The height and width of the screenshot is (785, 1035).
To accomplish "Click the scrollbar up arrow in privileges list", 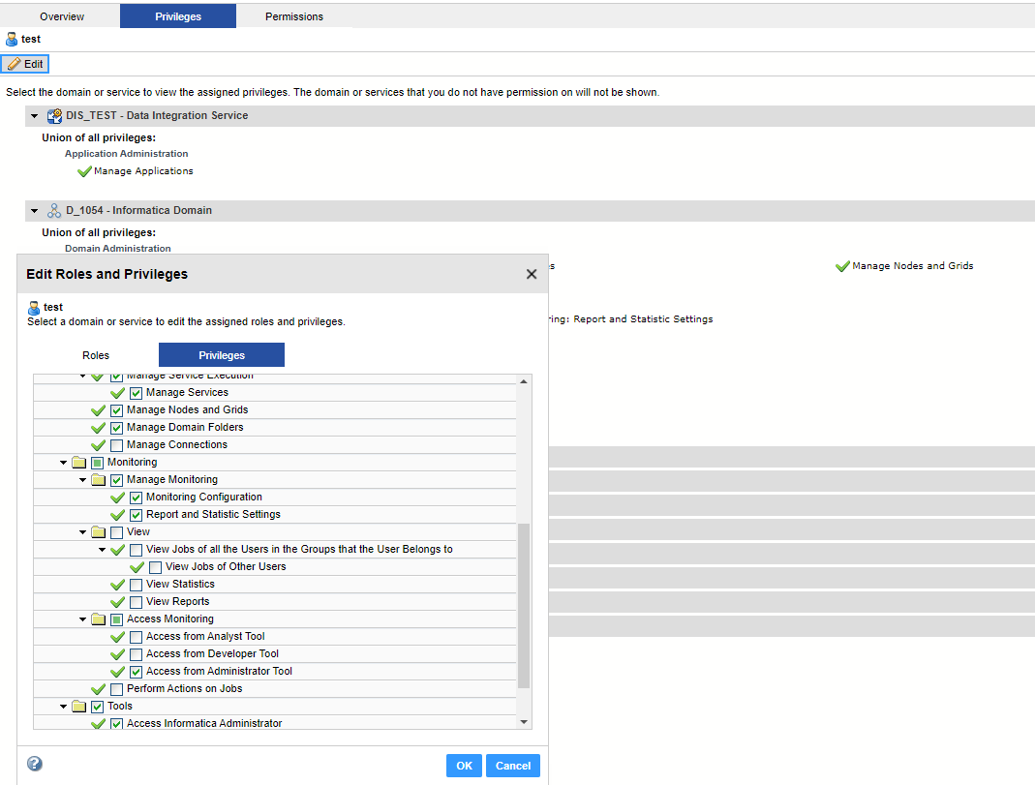I will (524, 382).
